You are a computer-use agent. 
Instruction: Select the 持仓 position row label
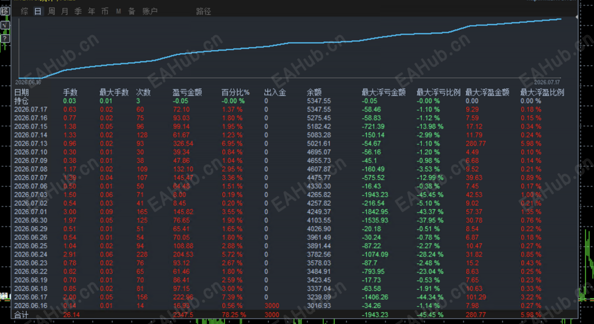click(x=21, y=100)
